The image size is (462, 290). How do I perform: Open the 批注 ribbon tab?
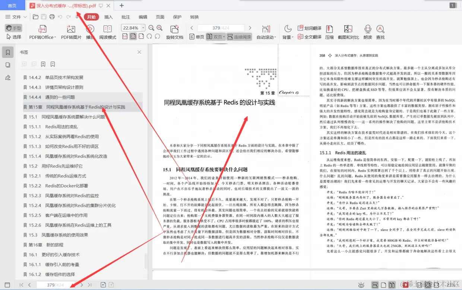click(126, 17)
